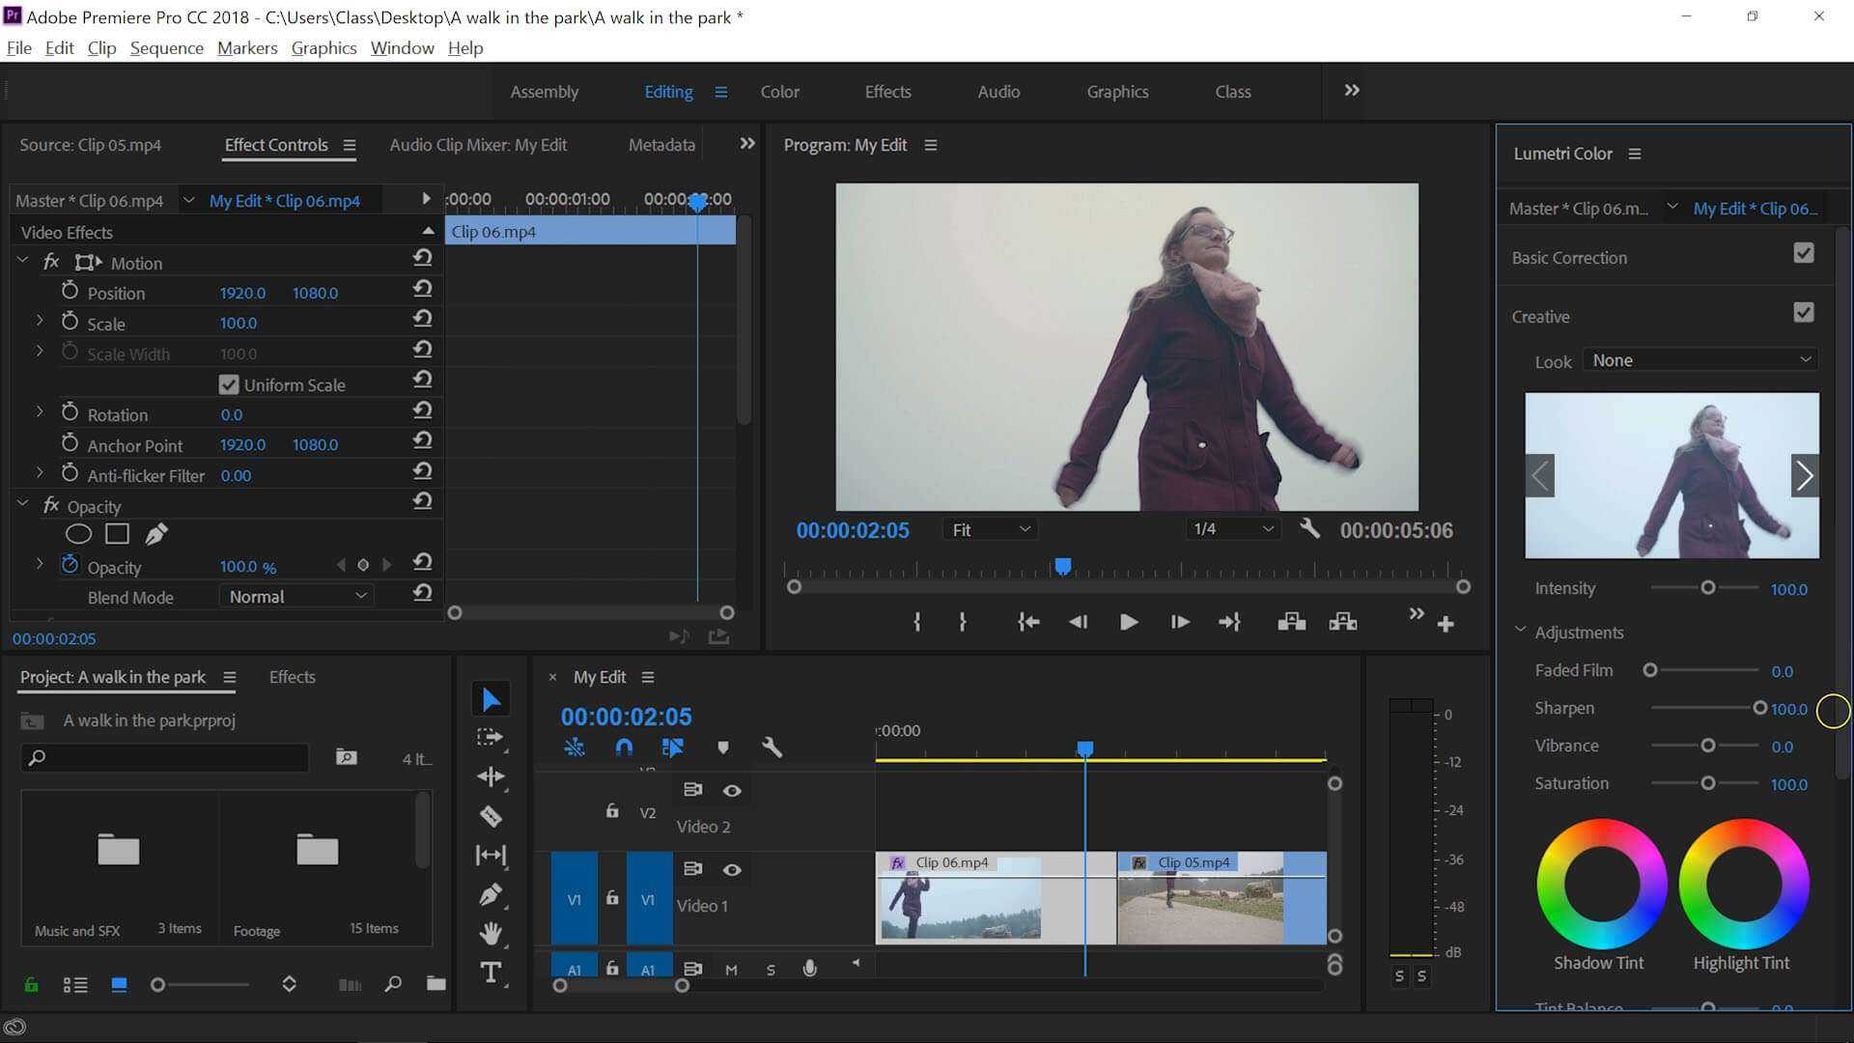
Task: Switch to the Effects panel tab
Action: pos(293,677)
